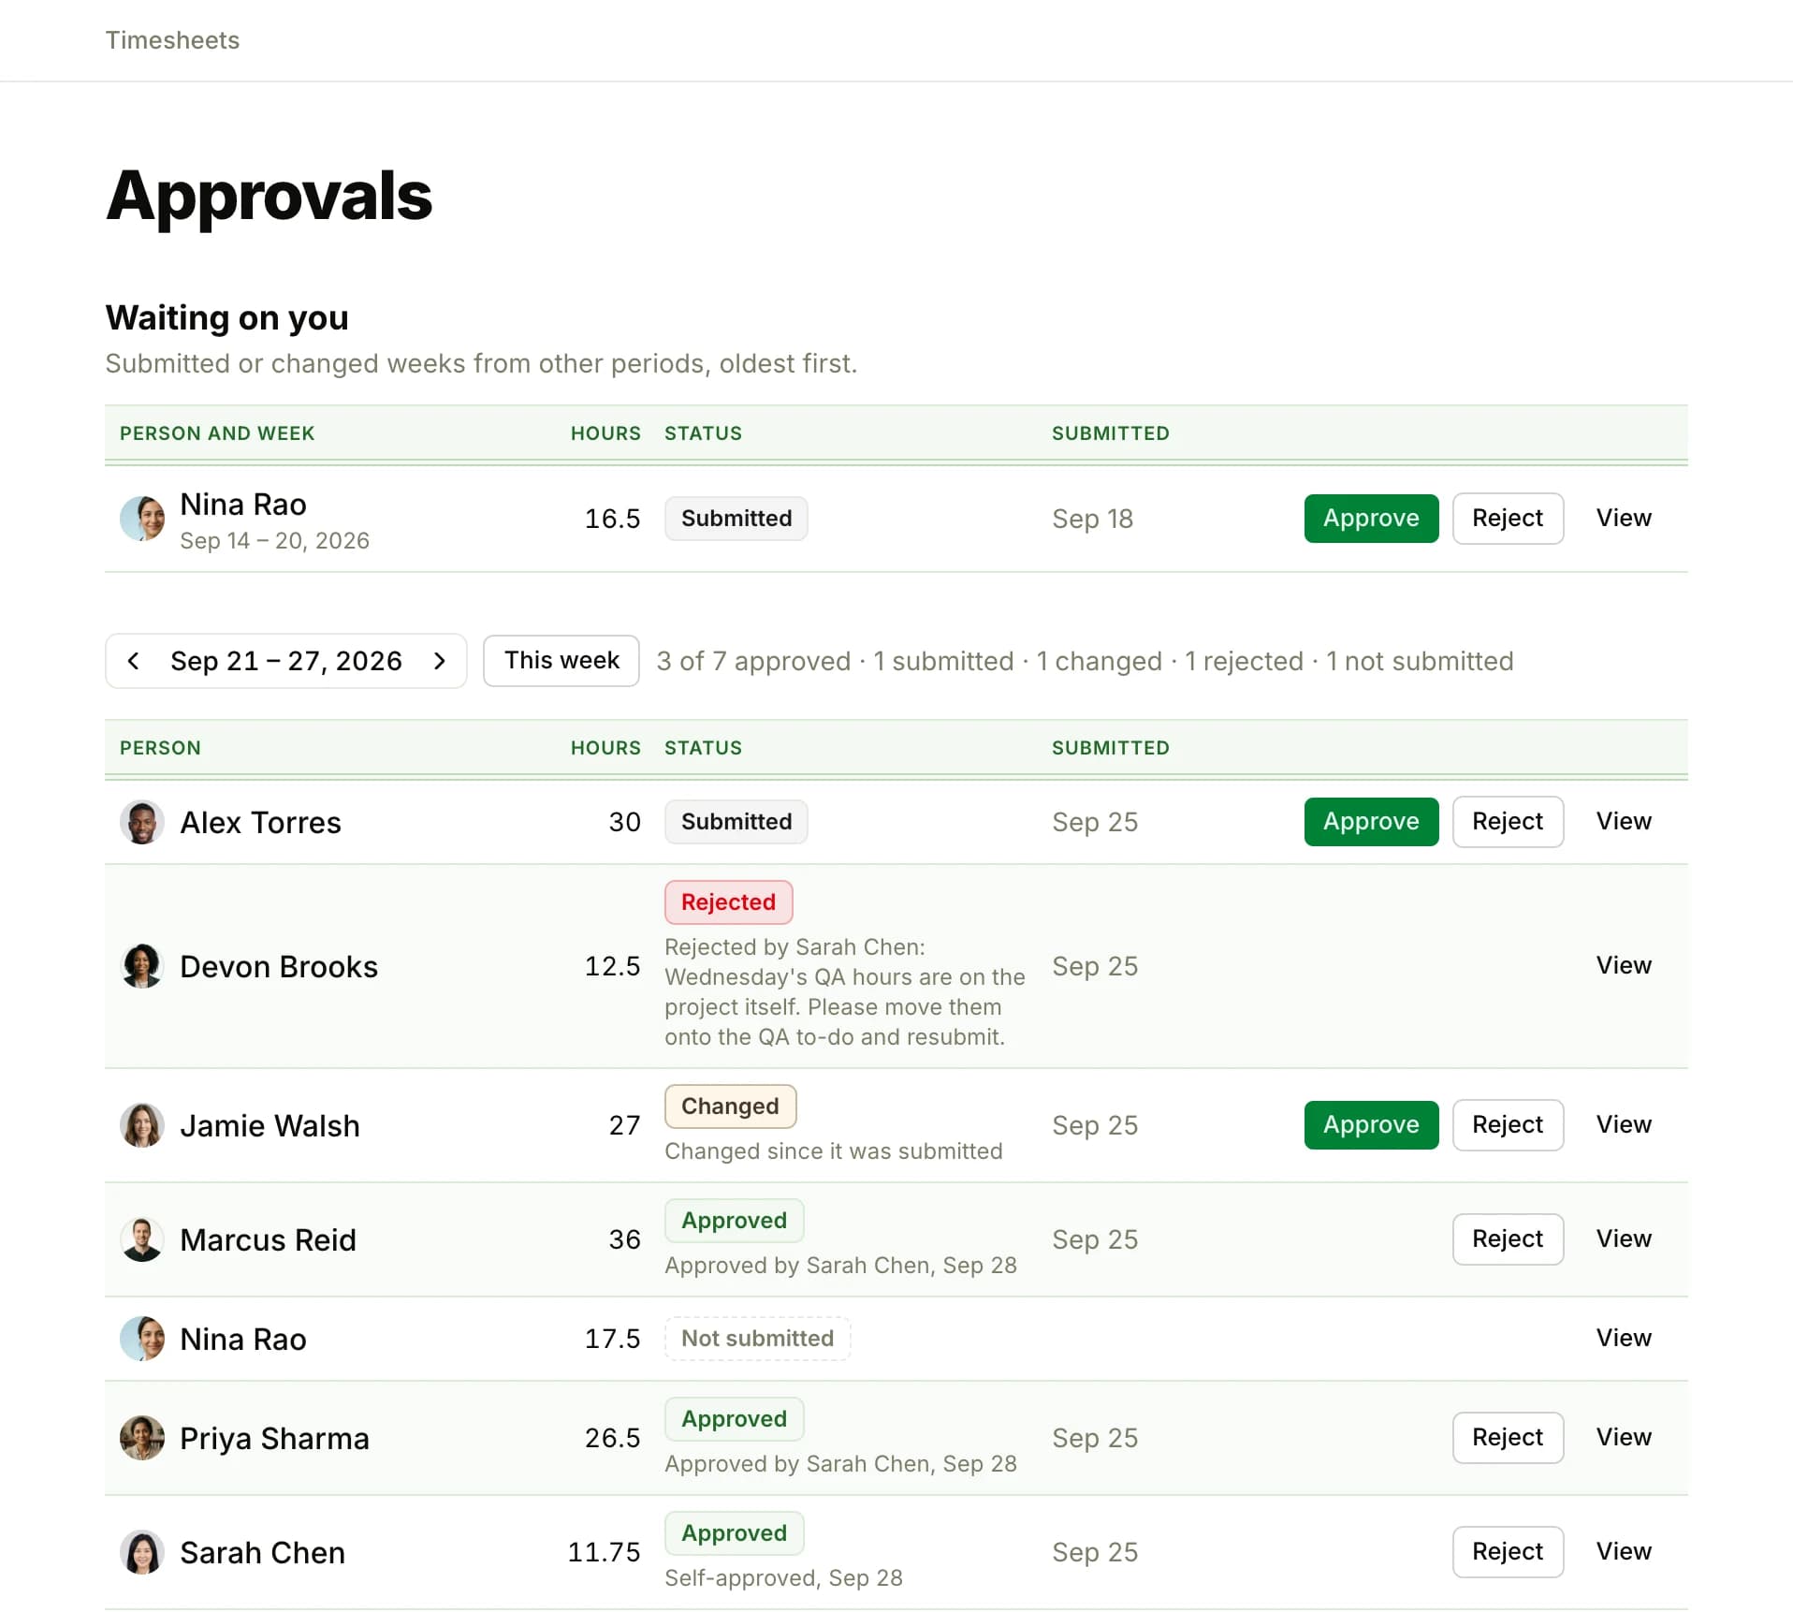
Task: Click Devon Brooks's avatar
Action: pos(142,966)
